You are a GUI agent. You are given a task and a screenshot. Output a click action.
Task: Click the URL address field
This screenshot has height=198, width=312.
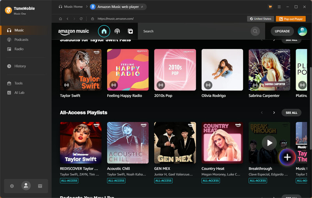pos(115,19)
